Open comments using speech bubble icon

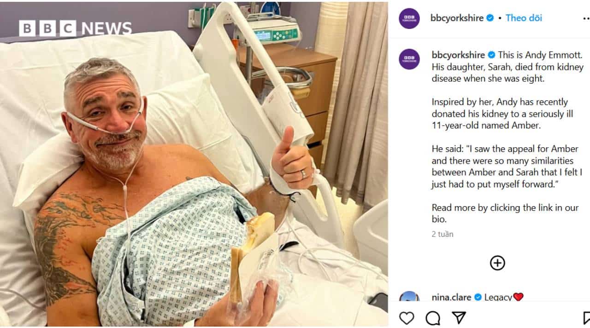pos(432,318)
